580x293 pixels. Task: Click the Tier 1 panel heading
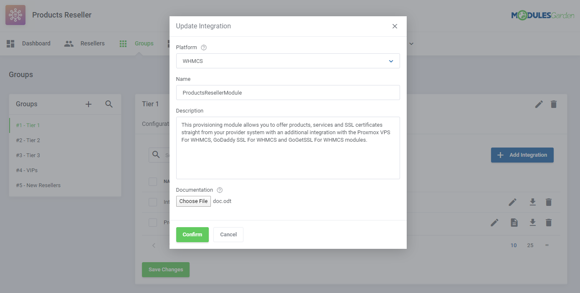pyautogui.click(x=150, y=104)
